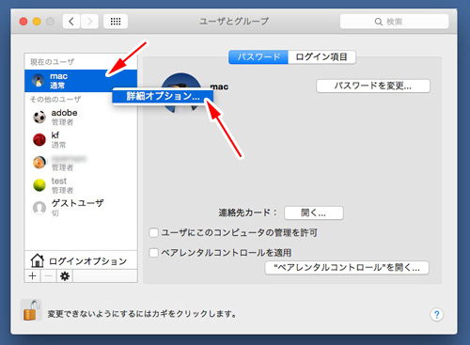
Task: Open help with the question mark button
Action: coord(437,314)
